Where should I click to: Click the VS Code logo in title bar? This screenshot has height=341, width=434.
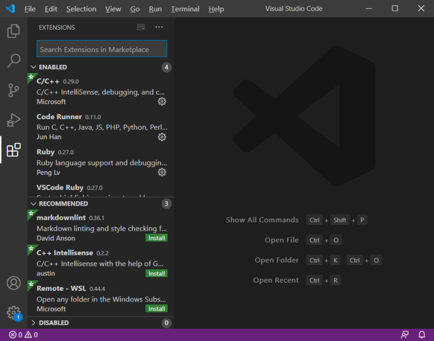tap(10, 9)
